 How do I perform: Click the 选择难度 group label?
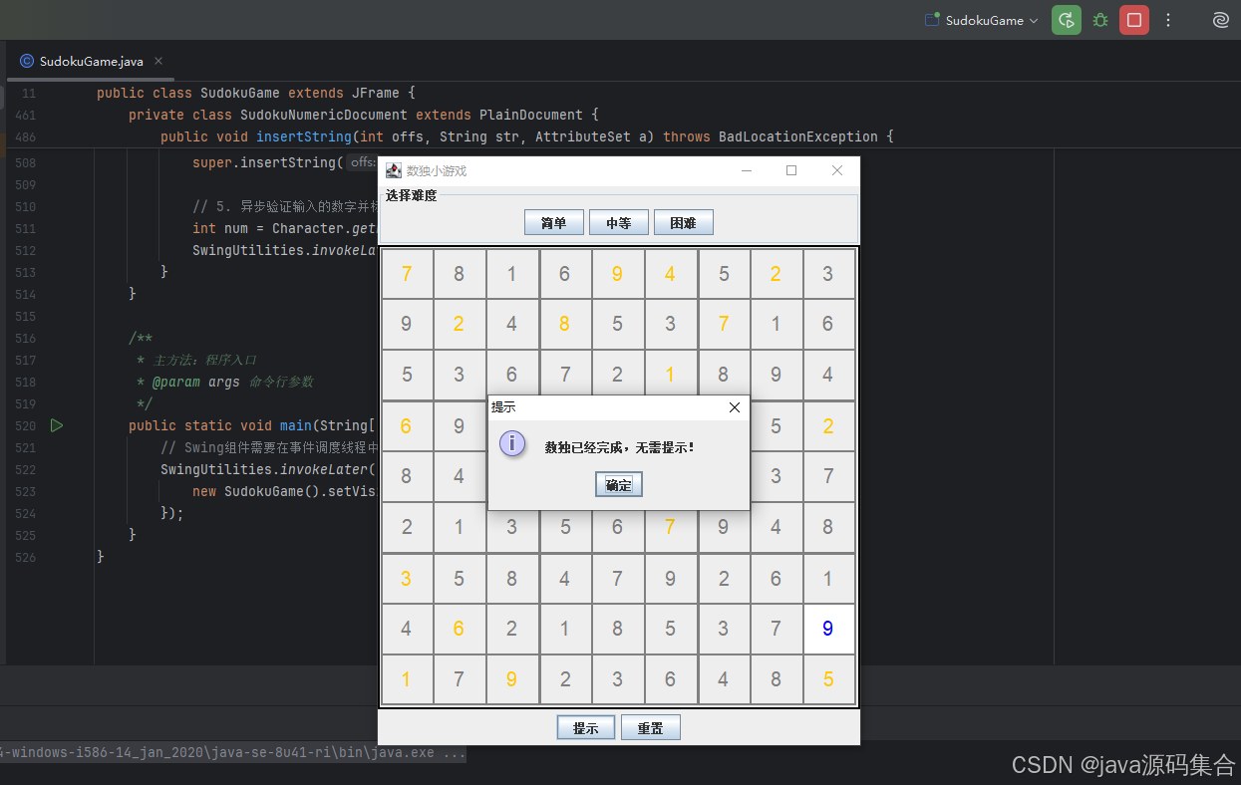coord(411,195)
